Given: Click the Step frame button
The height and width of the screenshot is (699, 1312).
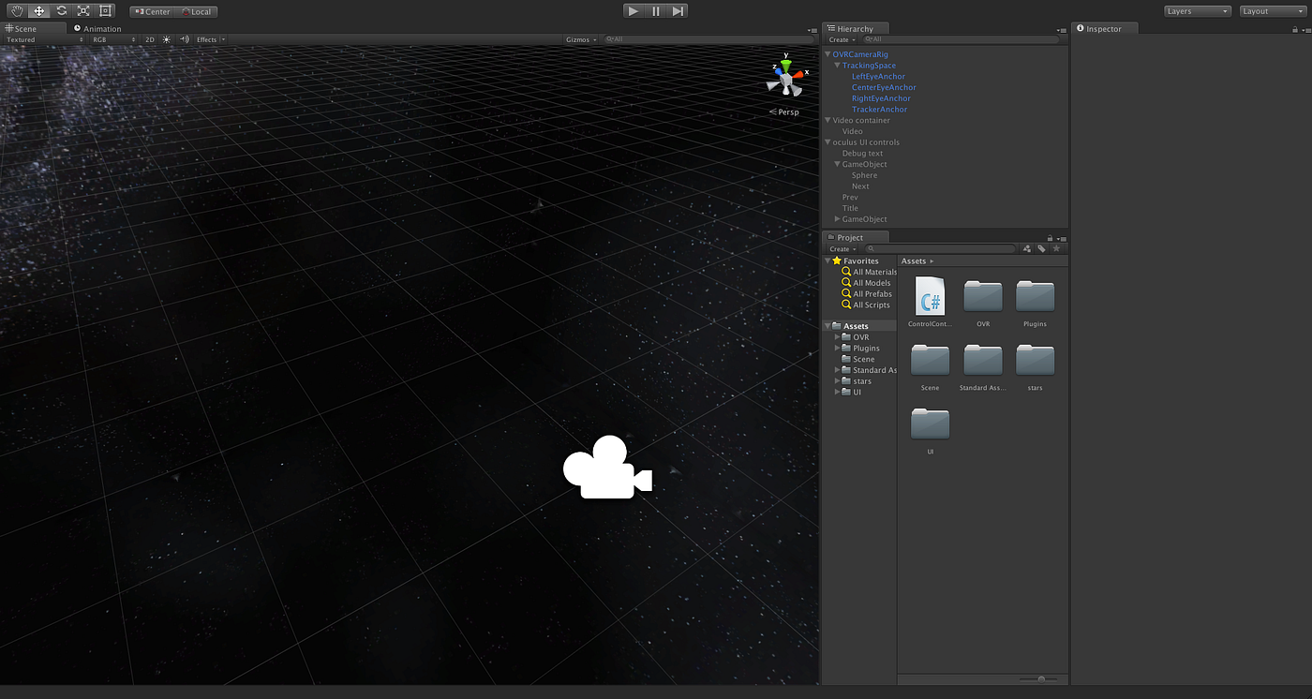Looking at the screenshot, I should coord(678,11).
